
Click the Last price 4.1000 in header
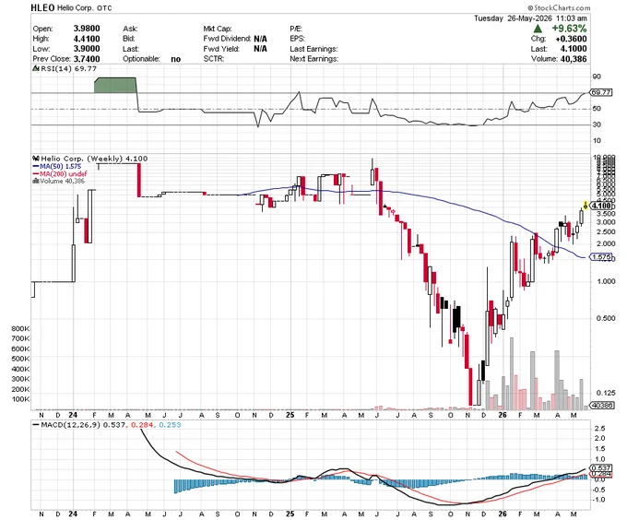point(573,49)
